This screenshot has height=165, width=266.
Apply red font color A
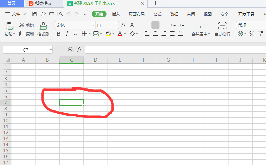click(x=120, y=34)
